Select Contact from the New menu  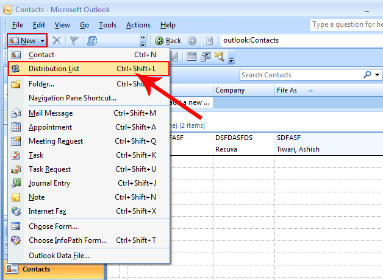tap(89, 55)
